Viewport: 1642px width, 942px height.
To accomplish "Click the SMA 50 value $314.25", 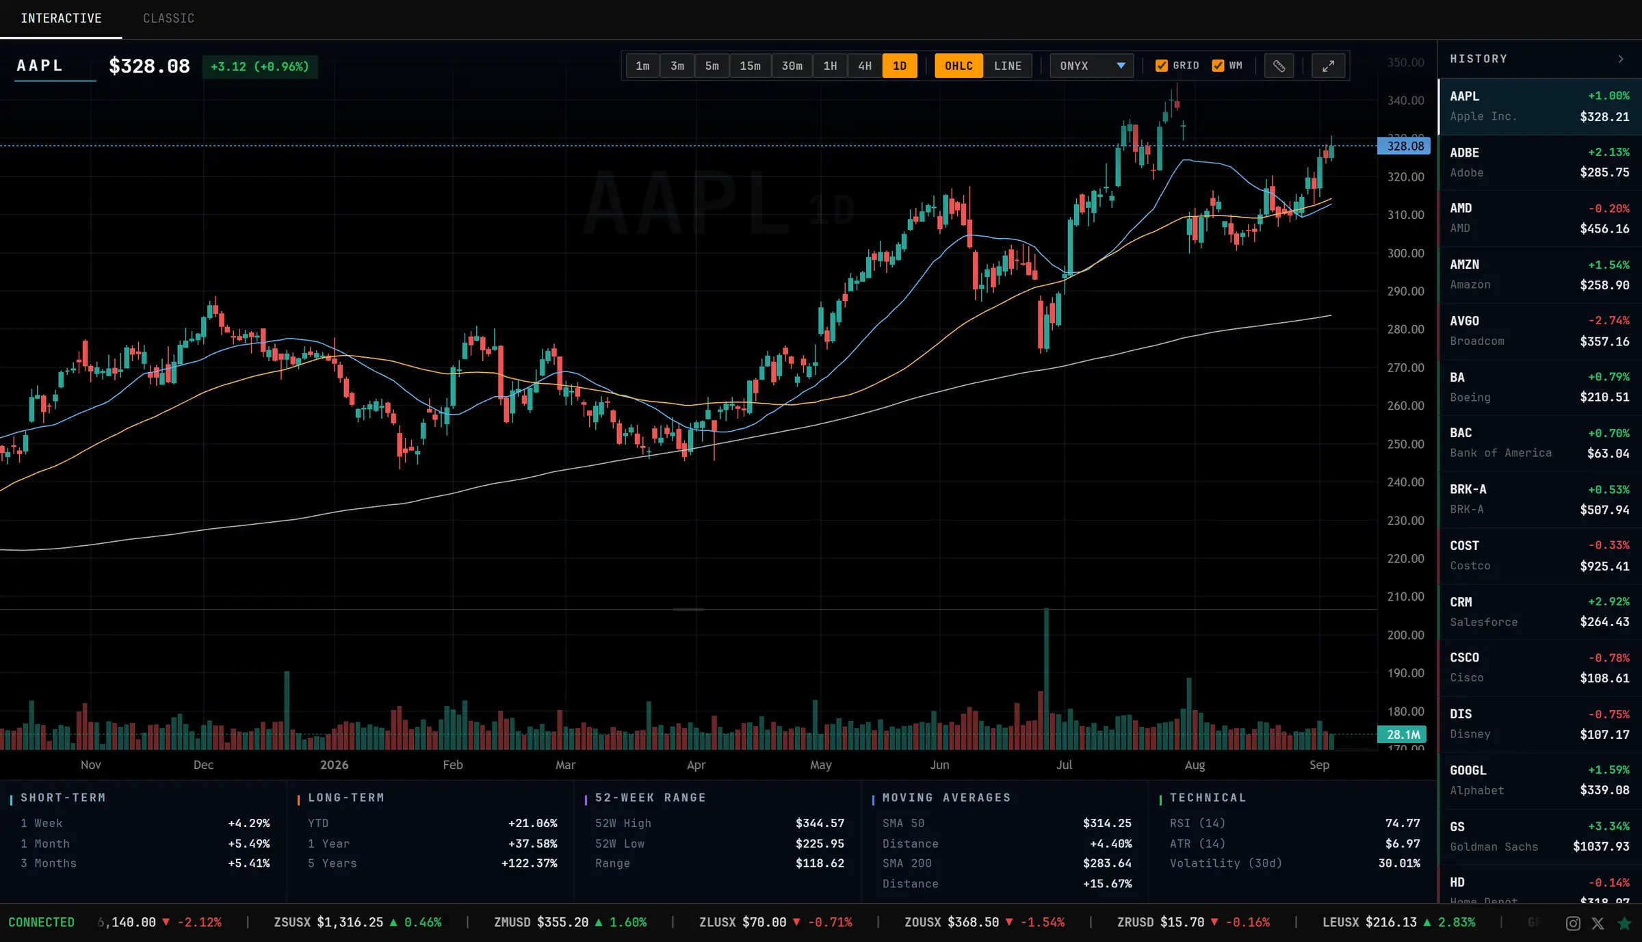I will tap(1107, 823).
